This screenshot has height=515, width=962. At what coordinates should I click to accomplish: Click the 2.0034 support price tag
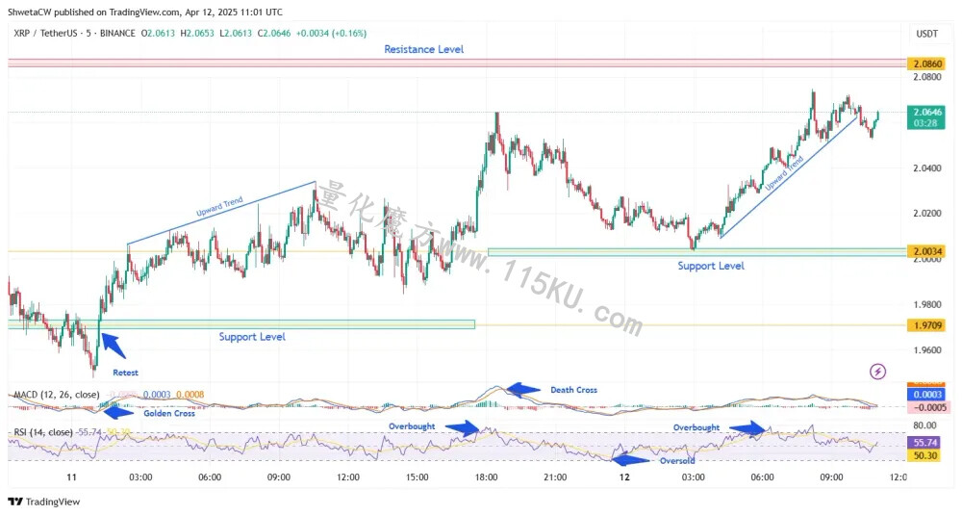(x=927, y=251)
